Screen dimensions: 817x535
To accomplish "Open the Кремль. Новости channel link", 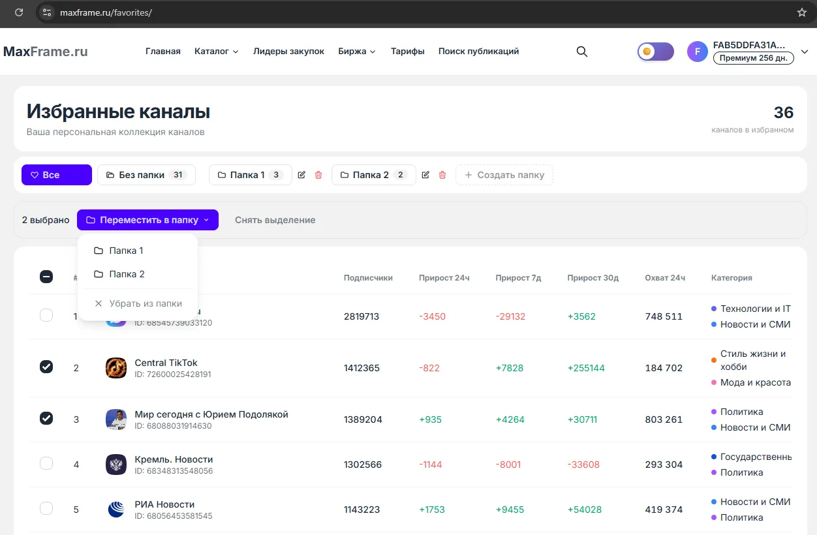I will tap(174, 459).
